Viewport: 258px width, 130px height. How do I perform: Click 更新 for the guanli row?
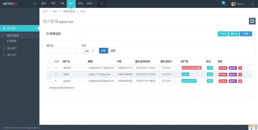(x=223, y=81)
